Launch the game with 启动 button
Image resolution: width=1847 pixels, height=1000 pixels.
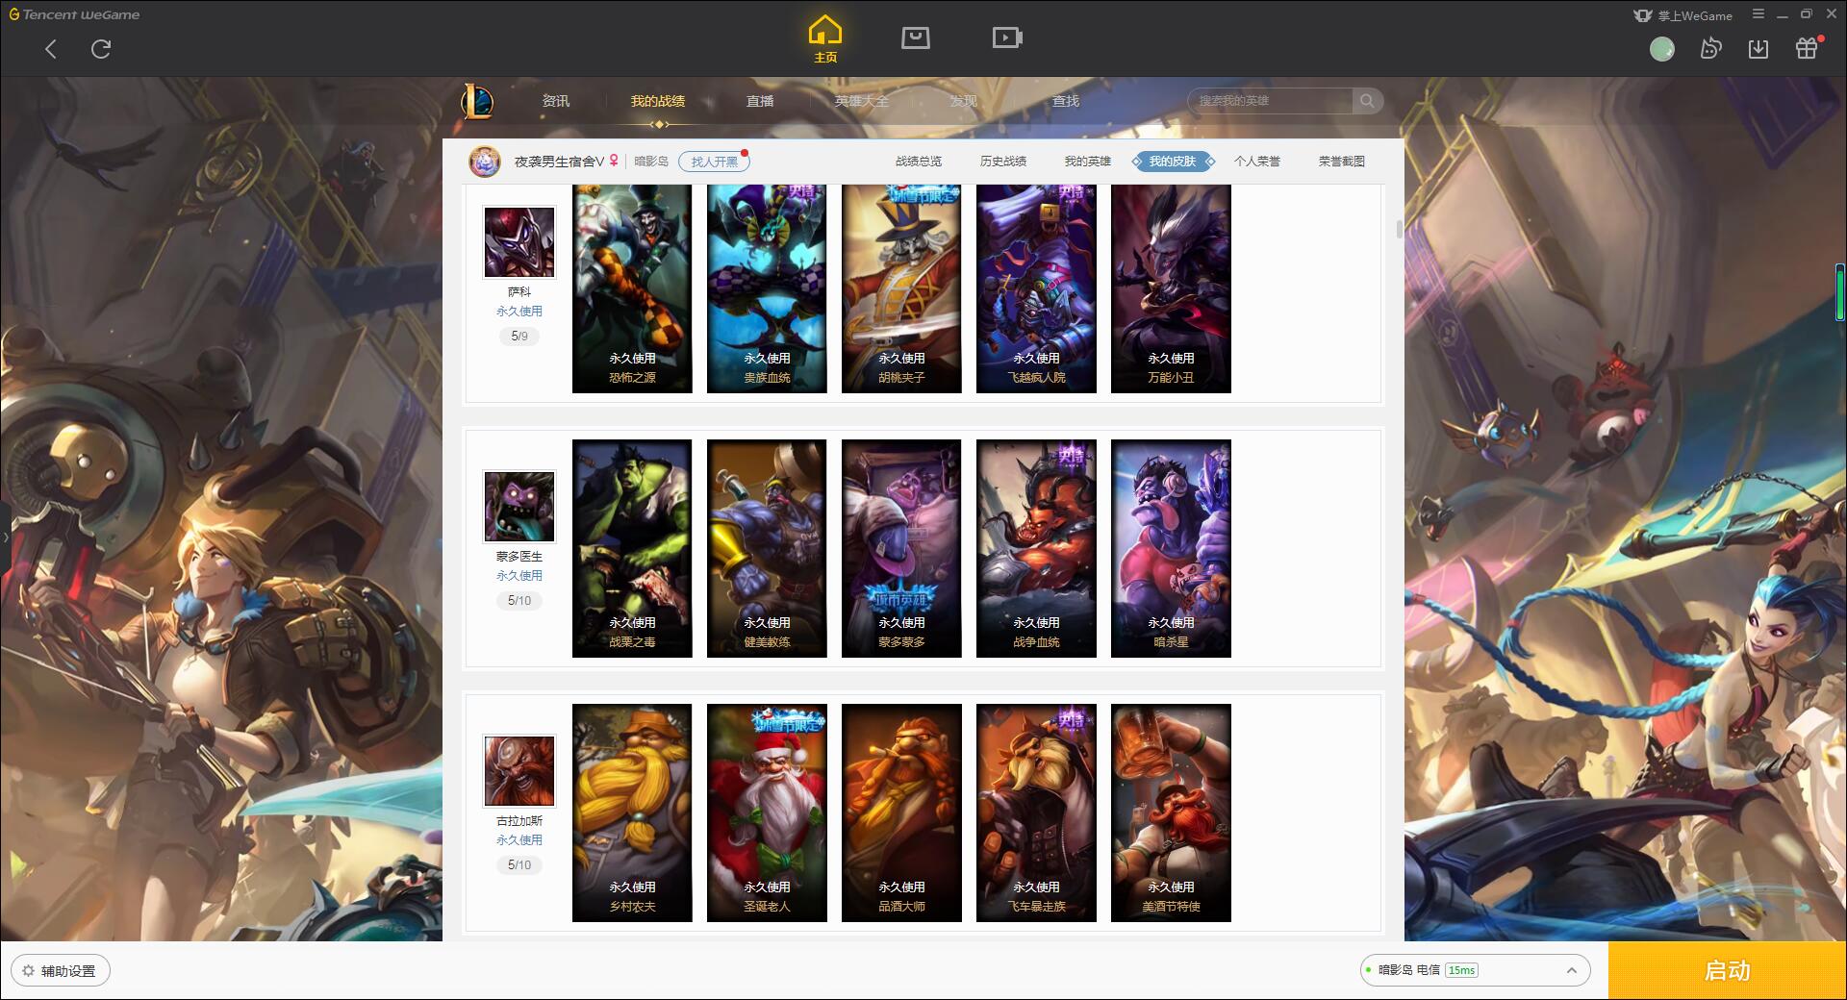pyautogui.click(x=1728, y=970)
